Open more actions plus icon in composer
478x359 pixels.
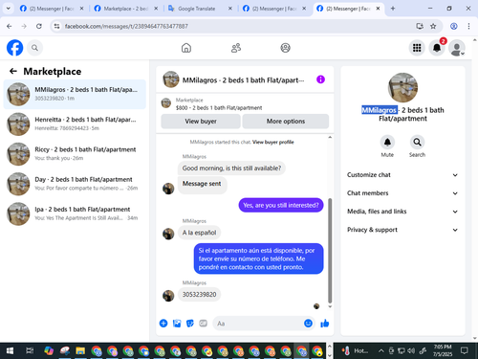click(x=163, y=324)
